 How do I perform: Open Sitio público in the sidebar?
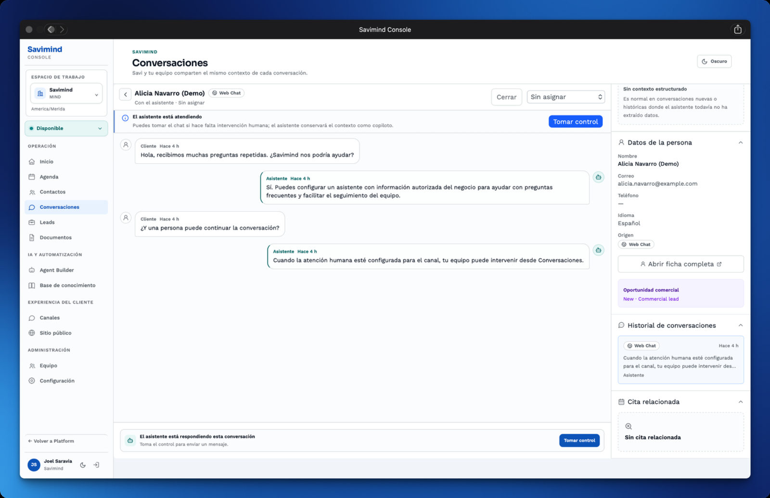66,333
